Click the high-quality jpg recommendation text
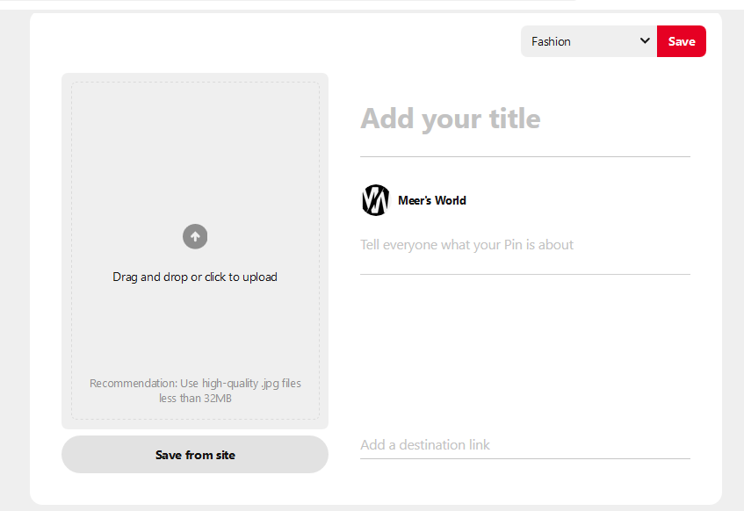744x511 pixels. (x=195, y=390)
